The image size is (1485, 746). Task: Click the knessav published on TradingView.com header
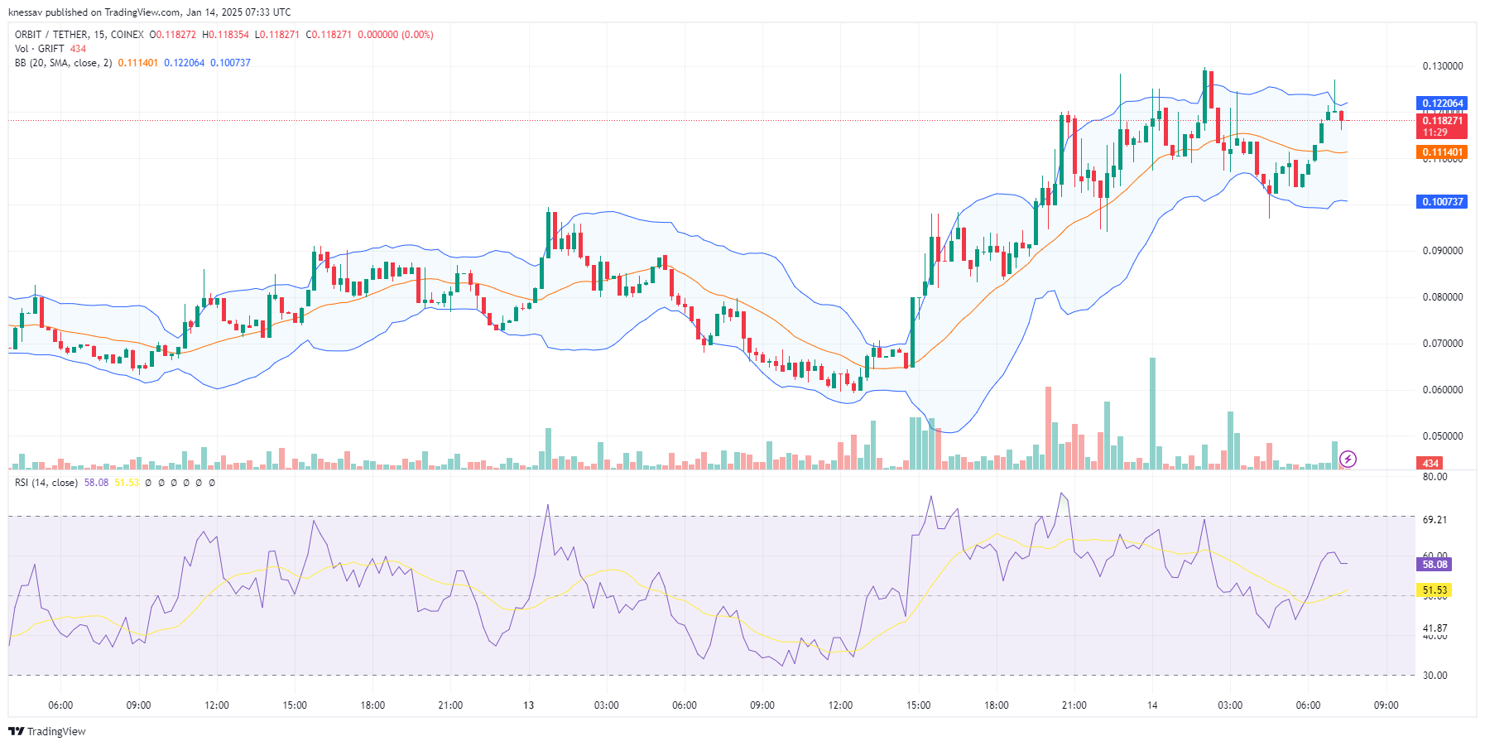click(149, 12)
